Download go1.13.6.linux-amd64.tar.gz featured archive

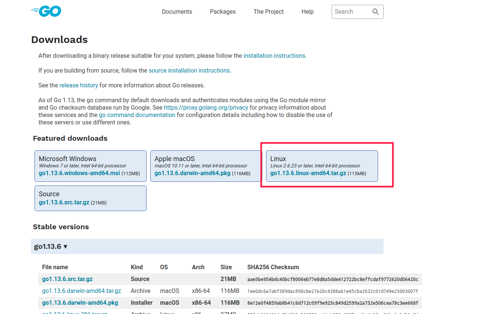308,173
